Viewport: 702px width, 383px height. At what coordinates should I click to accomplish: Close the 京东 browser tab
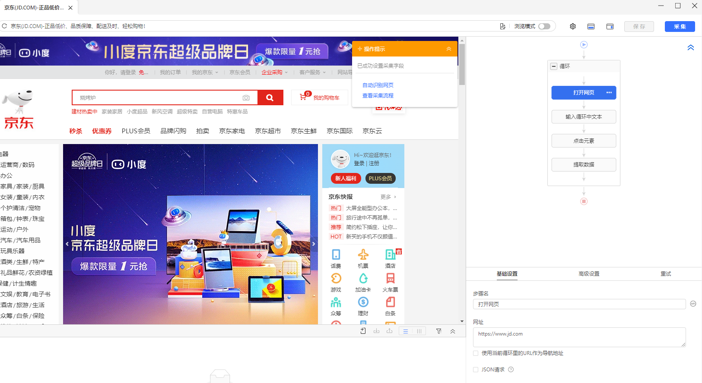70,8
